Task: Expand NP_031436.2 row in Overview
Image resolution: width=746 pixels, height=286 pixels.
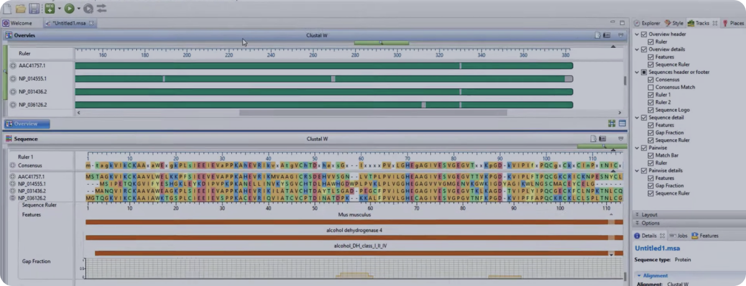Action: pyautogui.click(x=13, y=92)
